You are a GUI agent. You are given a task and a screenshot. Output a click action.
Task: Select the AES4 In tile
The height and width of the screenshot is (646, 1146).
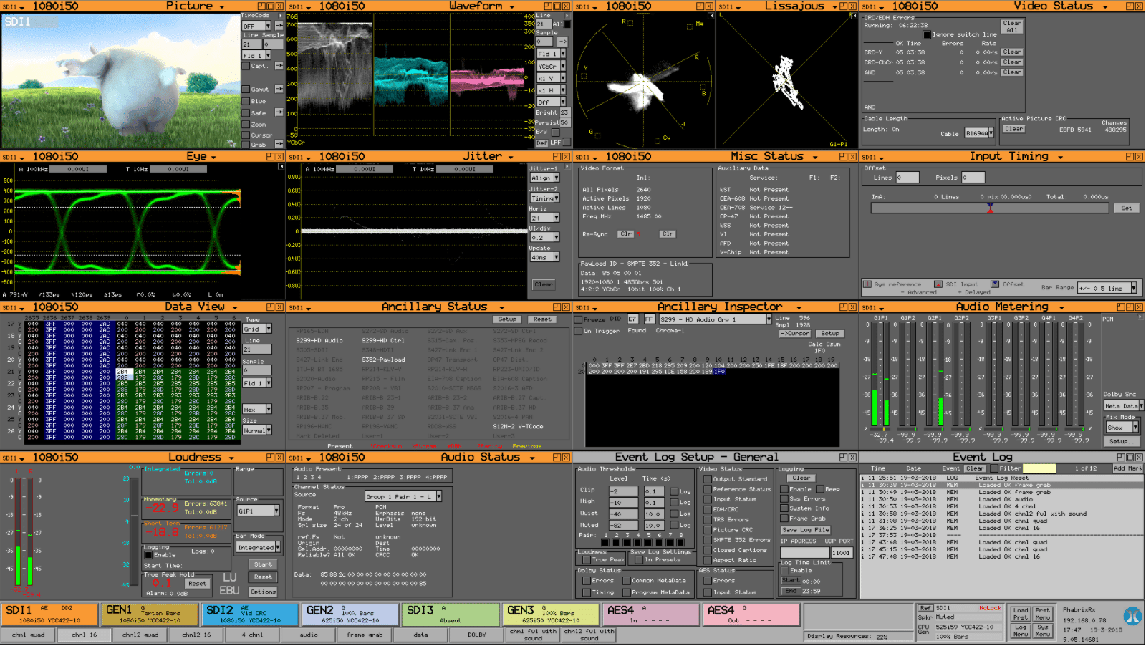(651, 614)
